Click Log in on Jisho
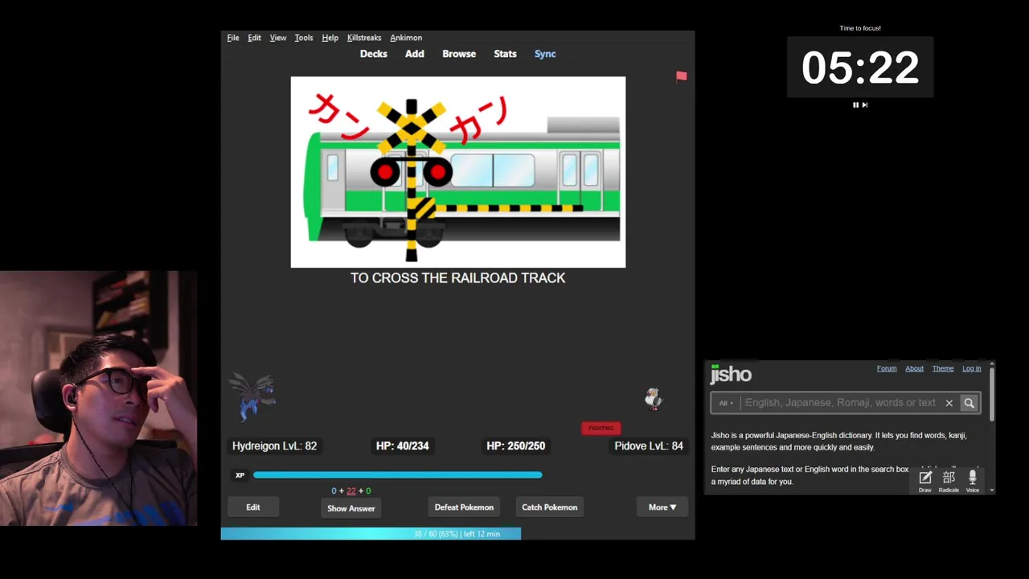Viewport: 1029px width, 579px height. [972, 368]
